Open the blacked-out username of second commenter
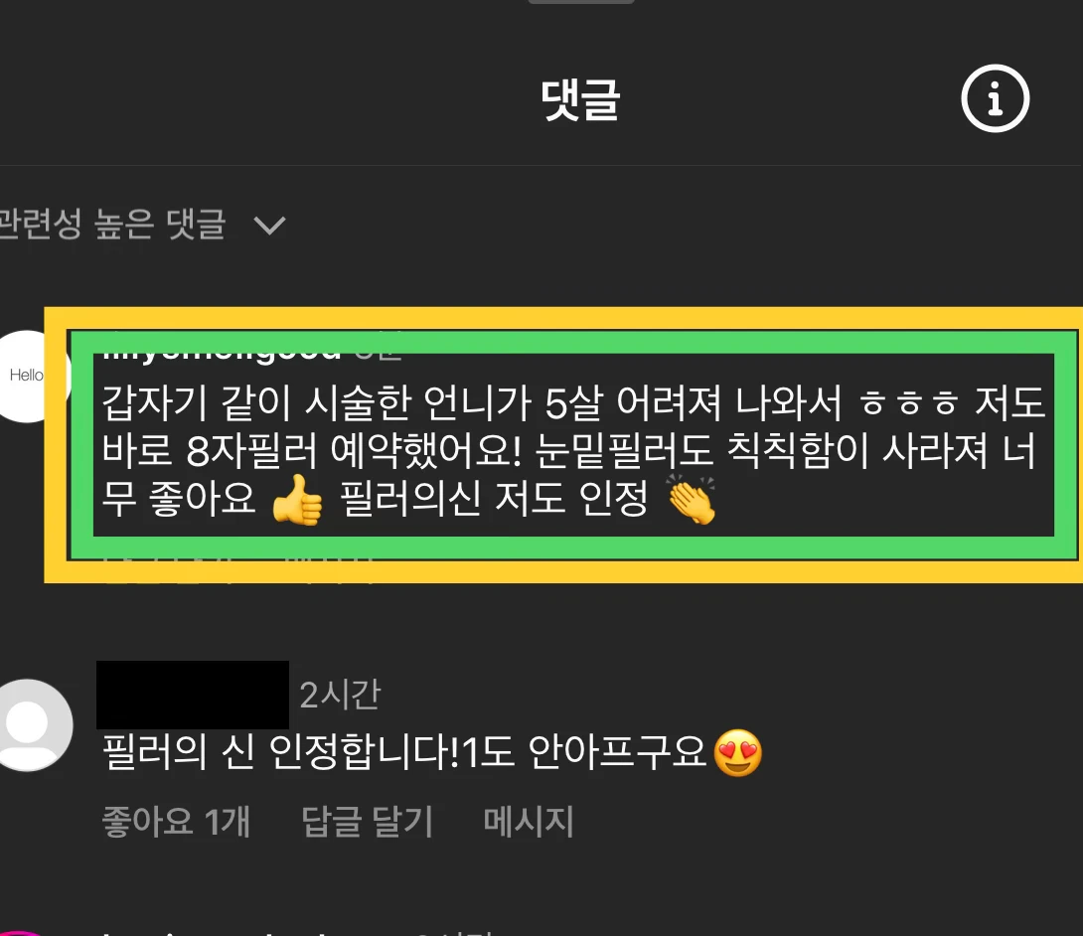Screen dimensions: 1083x936 (193, 695)
